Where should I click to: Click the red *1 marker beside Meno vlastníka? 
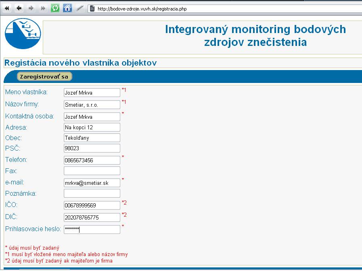click(124, 90)
